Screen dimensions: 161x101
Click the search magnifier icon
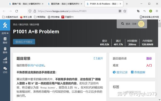click(x=123, y=24)
